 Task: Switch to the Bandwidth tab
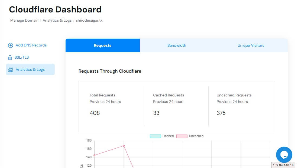pos(177,45)
